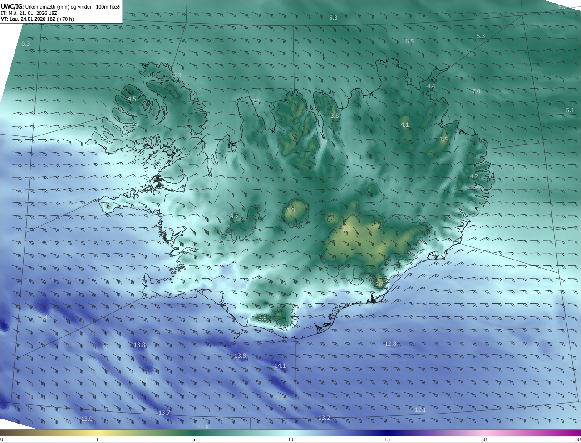Click the 12.8 value label

(390, 344)
